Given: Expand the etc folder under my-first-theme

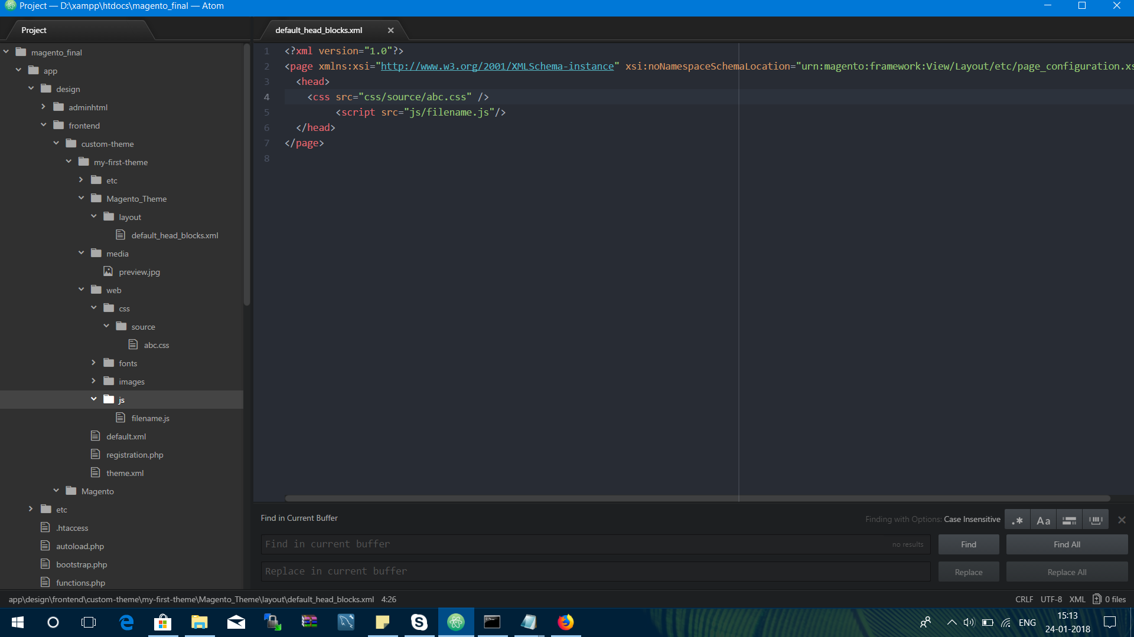Looking at the screenshot, I should [81, 180].
